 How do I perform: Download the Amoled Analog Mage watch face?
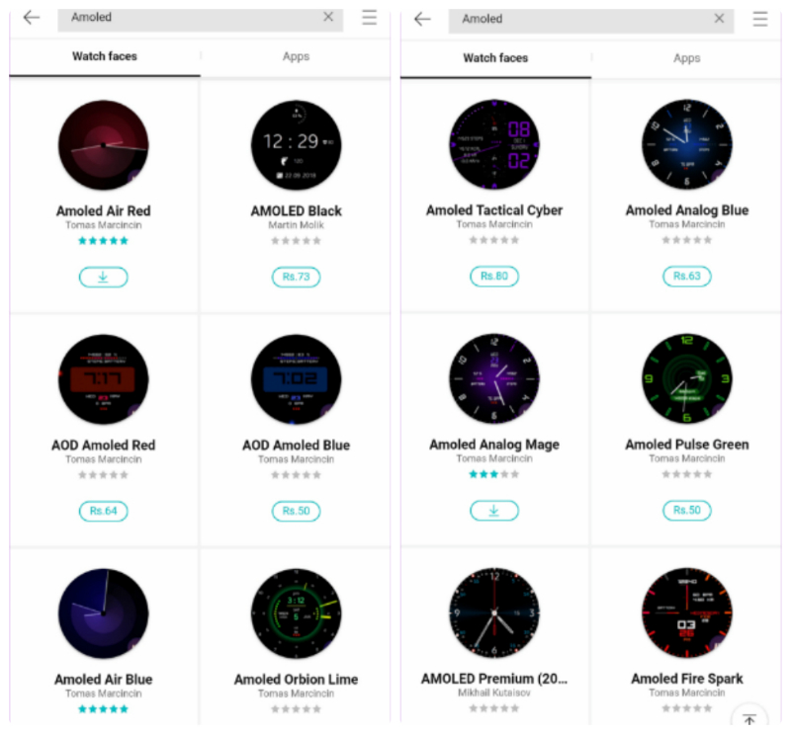pos(494,511)
